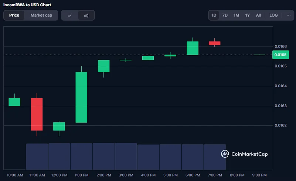Switch to line chart view icon
Image resolution: width=296 pixels, height=181 pixels.
click(70, 15)
